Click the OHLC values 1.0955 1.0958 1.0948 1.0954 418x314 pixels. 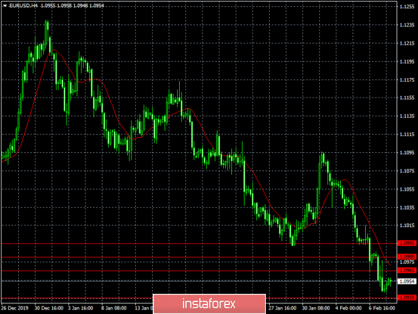(x=72, y=6)
